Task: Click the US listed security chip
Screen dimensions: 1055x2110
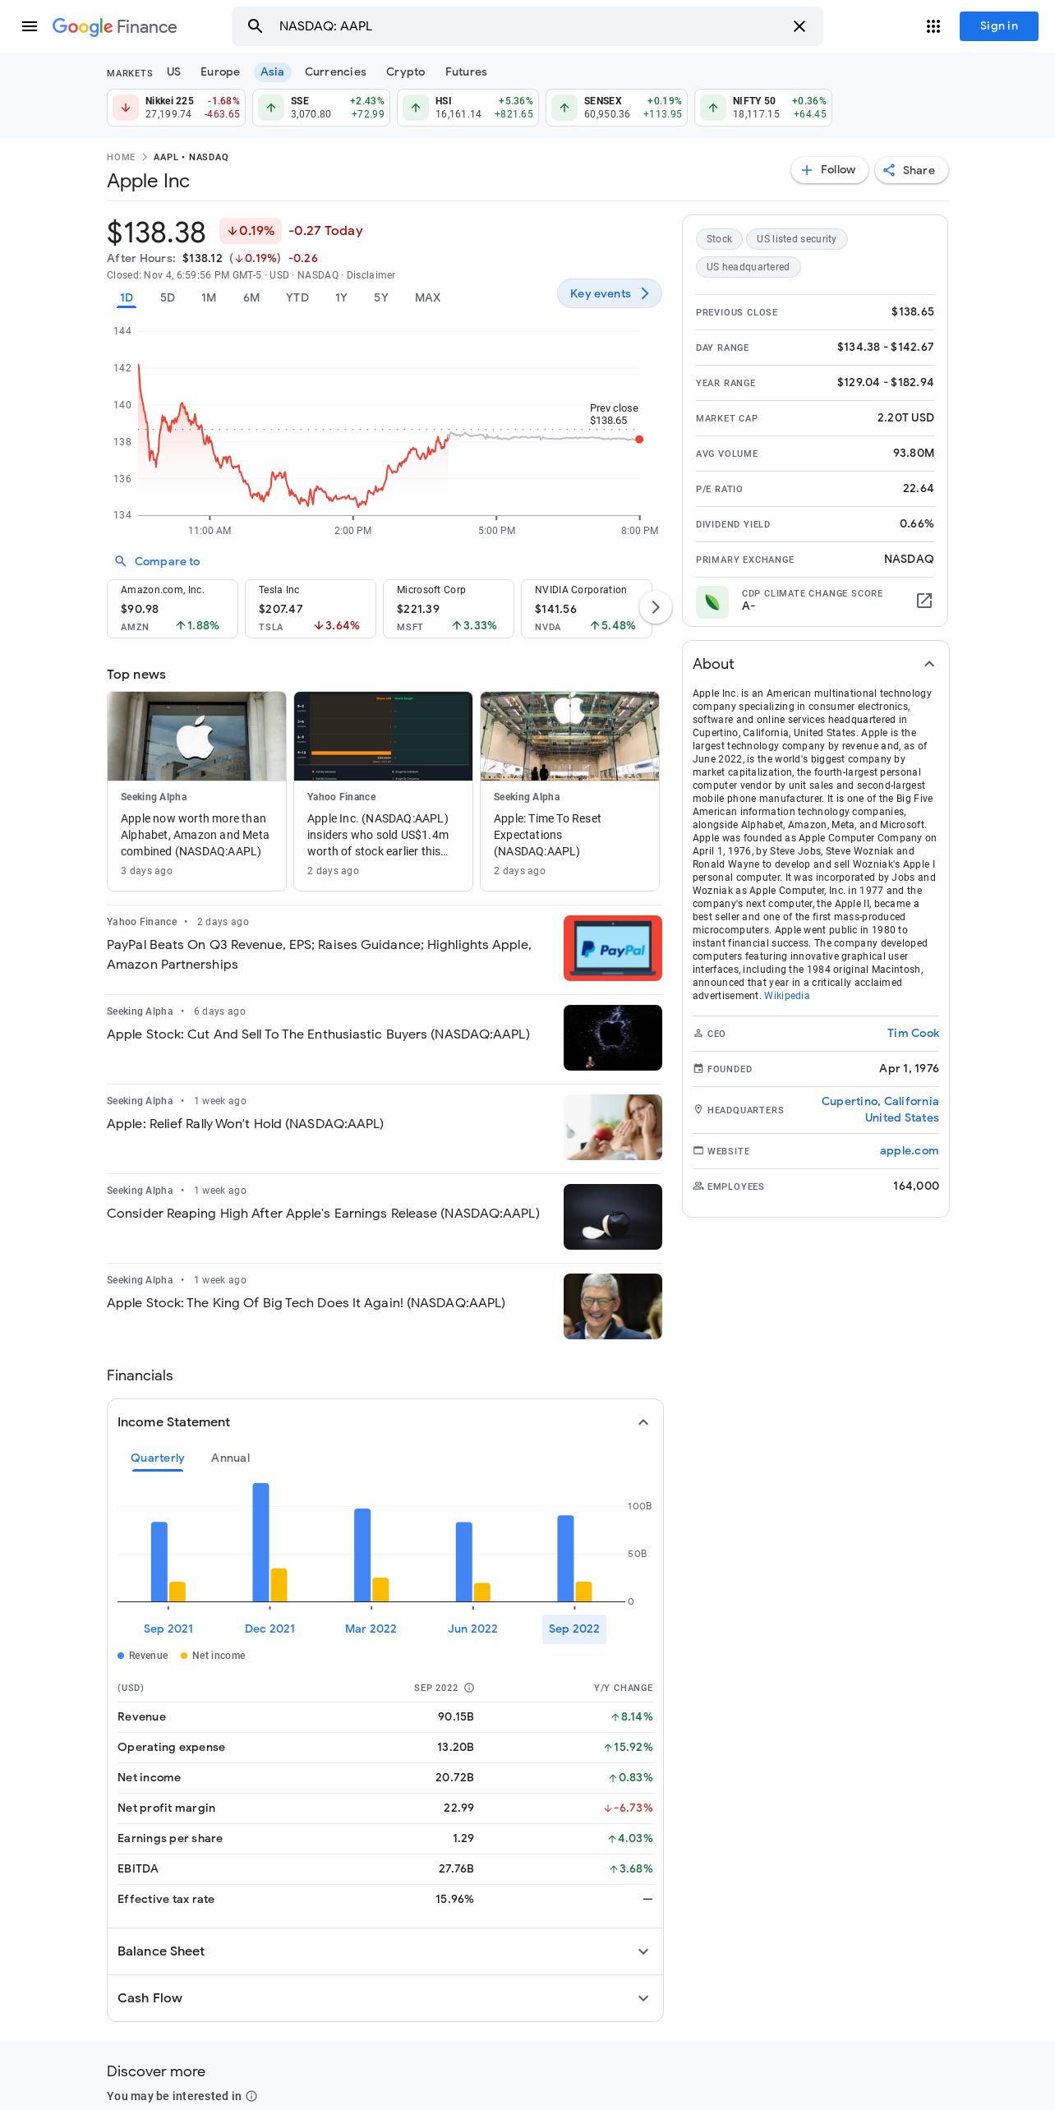Action: 796,239
